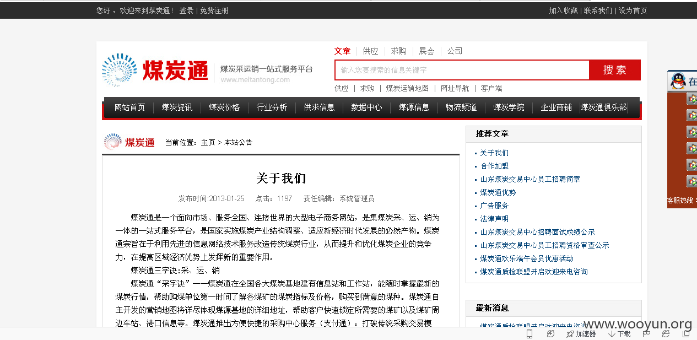Click the overlapping windows icon in status bar
Image resolution: width=697 pixels, height=340 pixels.
pos(685,334)
